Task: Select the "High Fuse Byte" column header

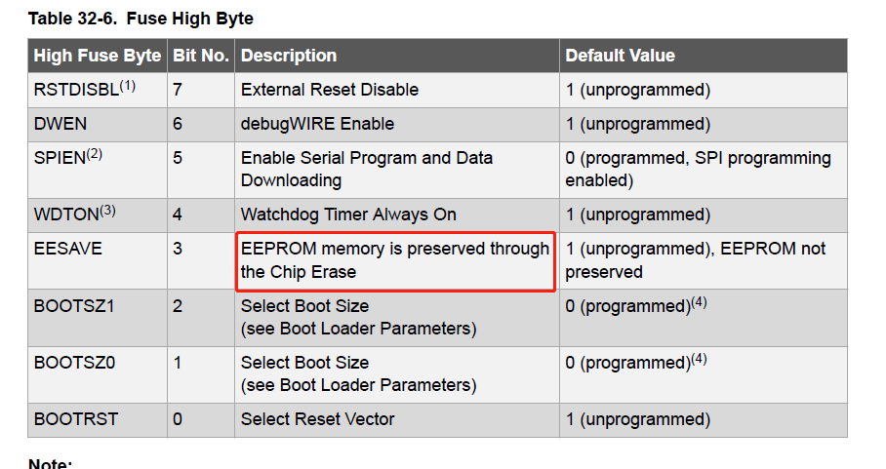Action: 97,56
